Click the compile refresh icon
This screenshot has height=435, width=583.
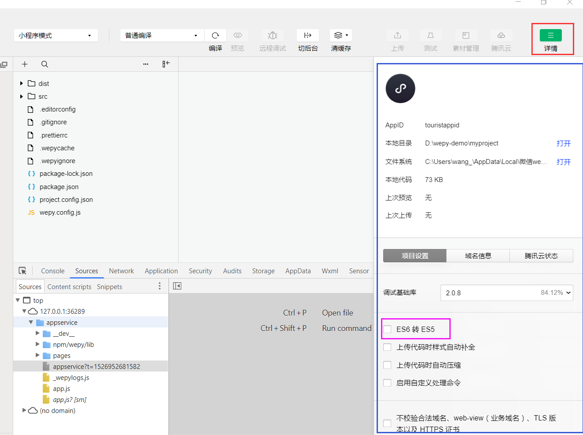click(x=215, y=35)
